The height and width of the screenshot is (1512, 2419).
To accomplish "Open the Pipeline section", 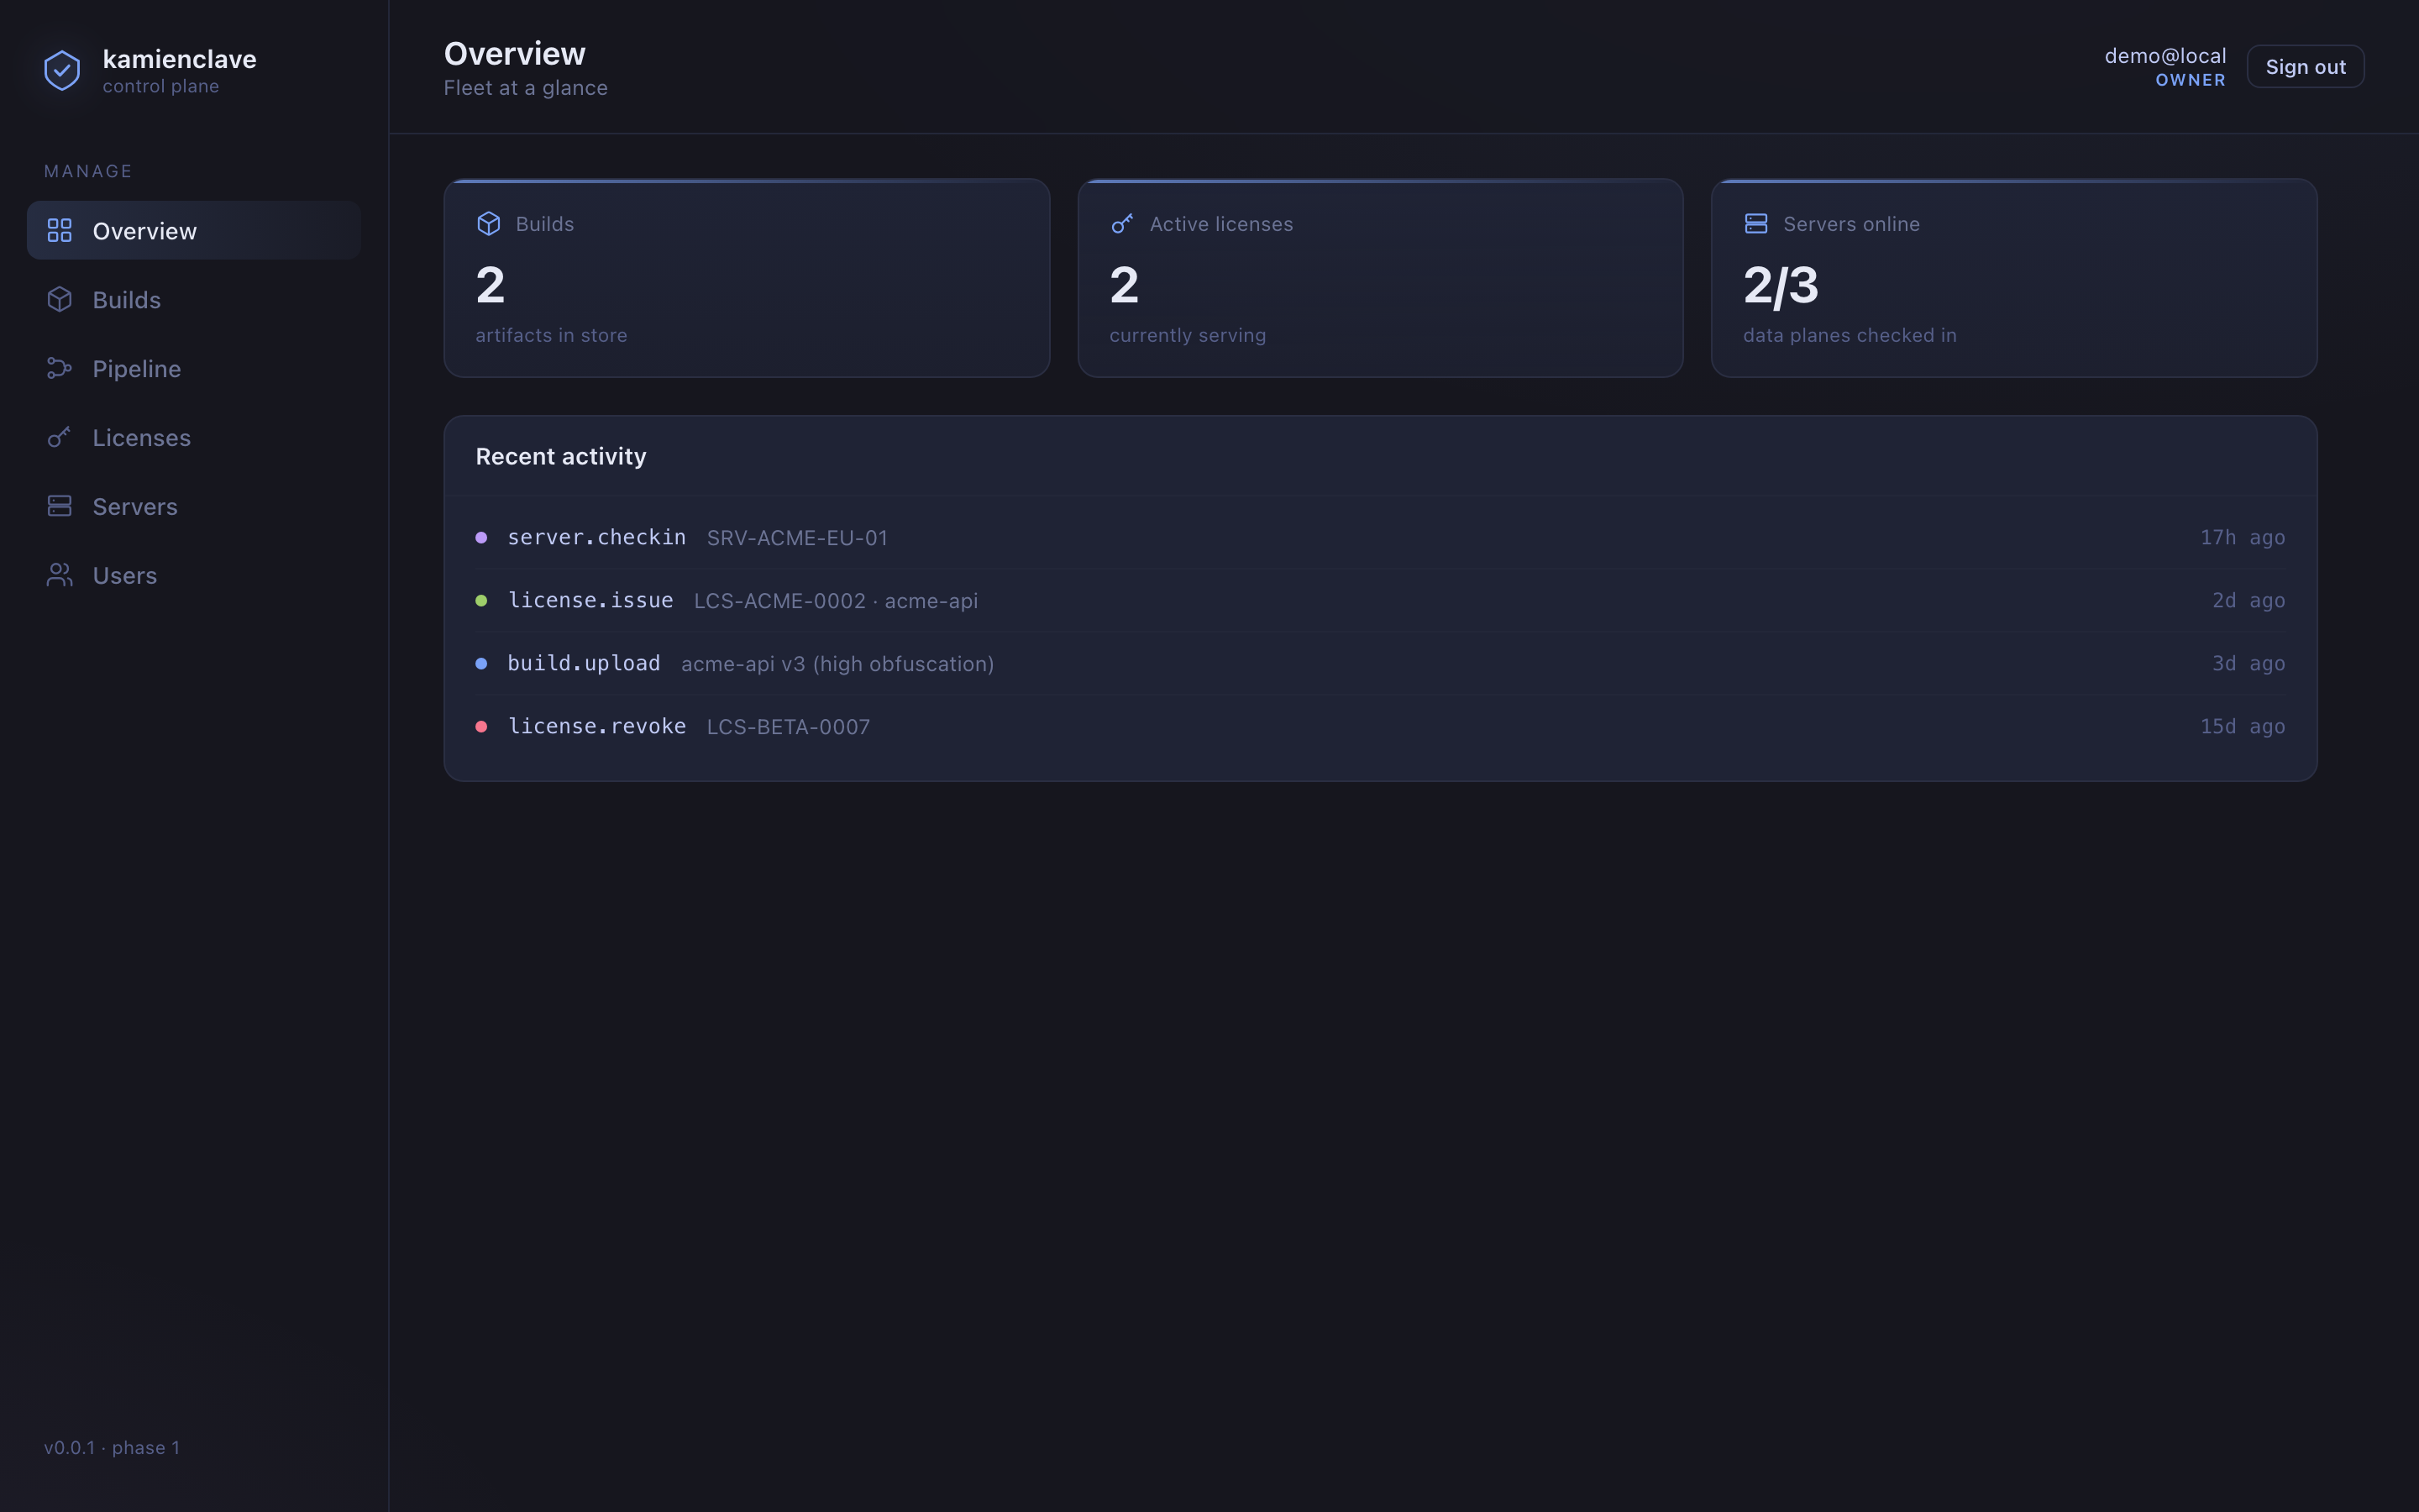I will [194, 368].
